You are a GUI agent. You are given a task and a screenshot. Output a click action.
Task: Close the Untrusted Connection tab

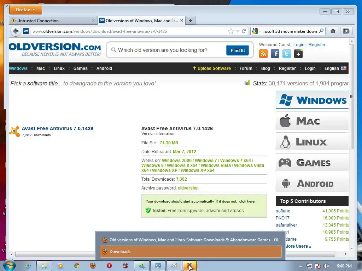(x=93, y=20)
